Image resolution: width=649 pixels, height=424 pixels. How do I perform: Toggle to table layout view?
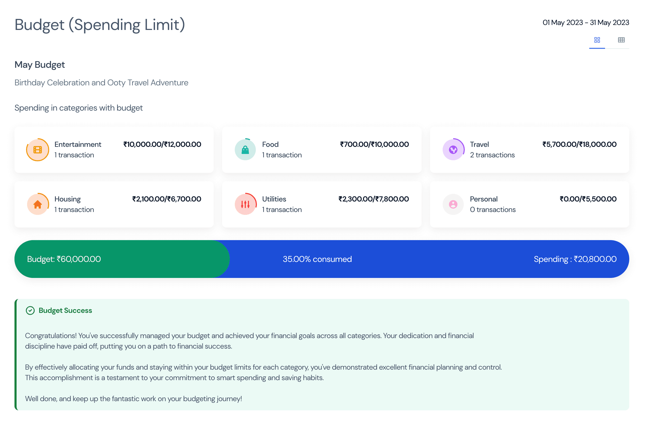pos(622,40)
